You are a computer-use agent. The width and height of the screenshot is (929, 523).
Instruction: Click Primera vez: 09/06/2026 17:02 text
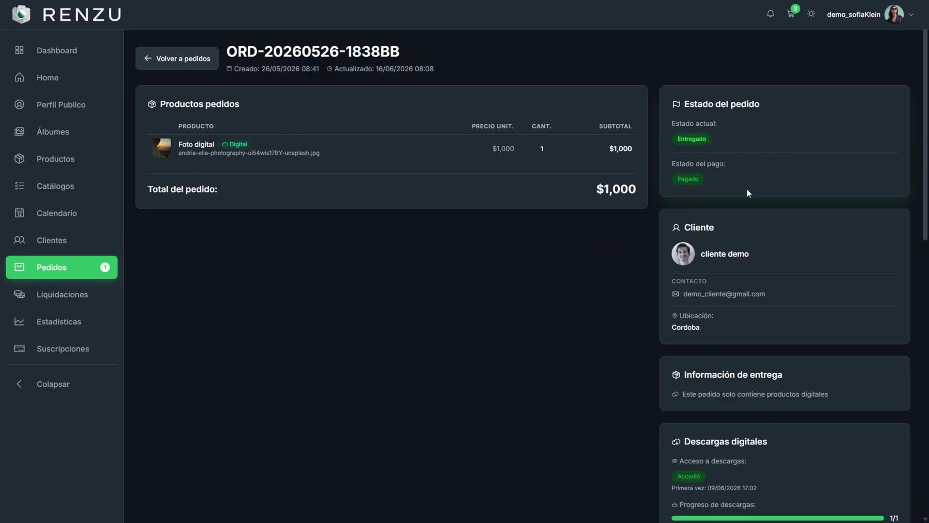tap(714, 488)
